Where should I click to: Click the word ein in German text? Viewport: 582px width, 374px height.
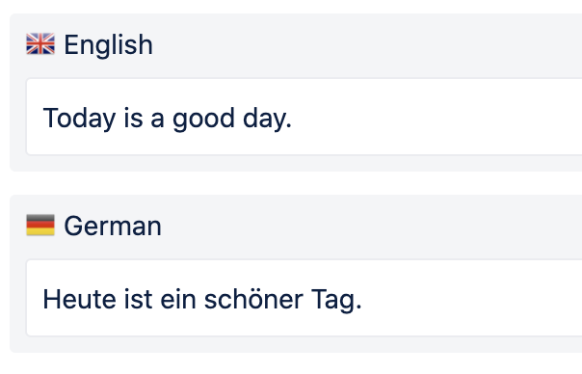tap(178, 300)
